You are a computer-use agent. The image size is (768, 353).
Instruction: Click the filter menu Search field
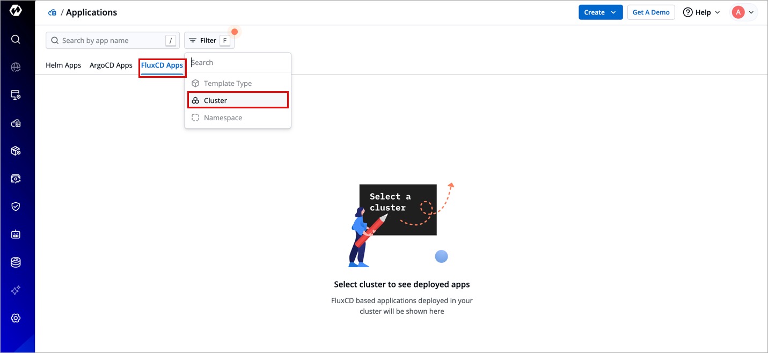(239, 63)
